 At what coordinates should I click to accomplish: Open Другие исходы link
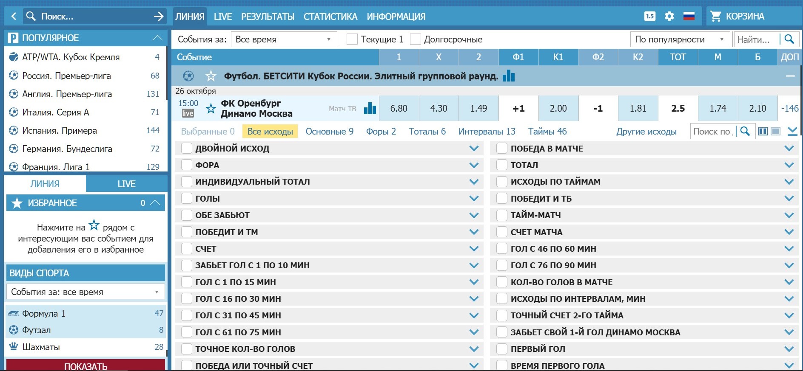coord(646,131)
